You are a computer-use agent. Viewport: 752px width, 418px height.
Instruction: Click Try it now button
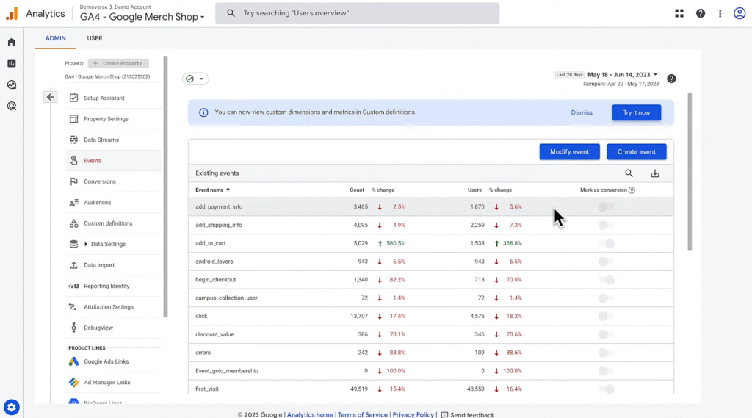637,113
